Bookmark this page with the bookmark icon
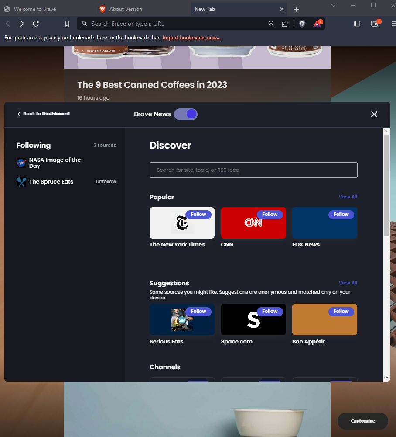Image resolution: width=396 pixels, height=437 pixels. point(67,24)
